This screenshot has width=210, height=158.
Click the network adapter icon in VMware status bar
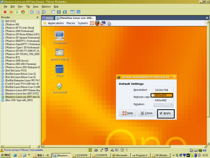pyautogui.click(x=200, y=150)
